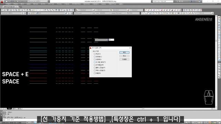Close the similar selection settings dialog

[130, 48]
